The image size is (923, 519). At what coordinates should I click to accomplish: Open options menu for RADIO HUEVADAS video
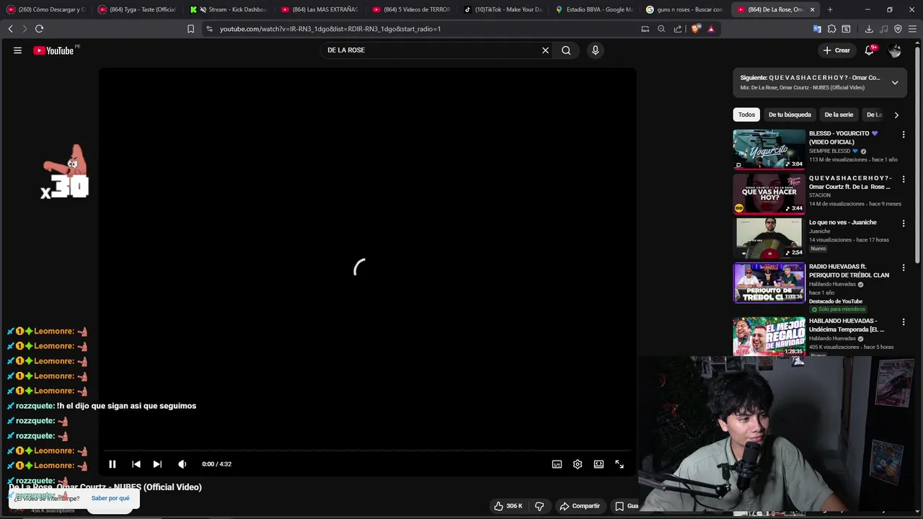click(x=904, y=267)
